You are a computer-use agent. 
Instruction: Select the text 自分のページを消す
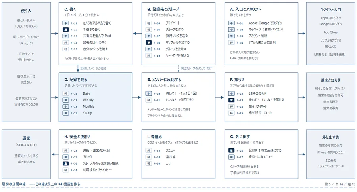95,49
